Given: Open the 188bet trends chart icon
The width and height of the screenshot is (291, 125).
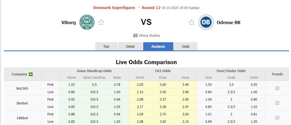Looking at the screenshot, I should [277, 118].
